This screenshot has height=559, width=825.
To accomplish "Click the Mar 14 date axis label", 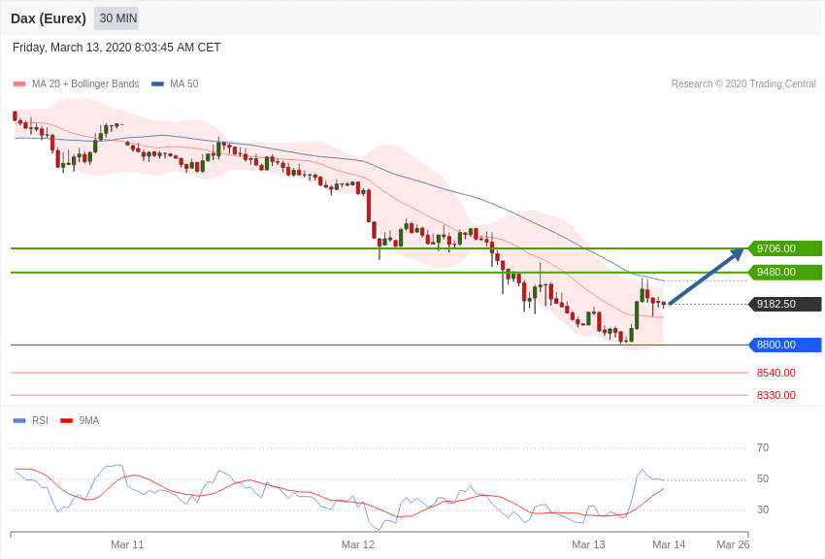I will click(669, 544).
